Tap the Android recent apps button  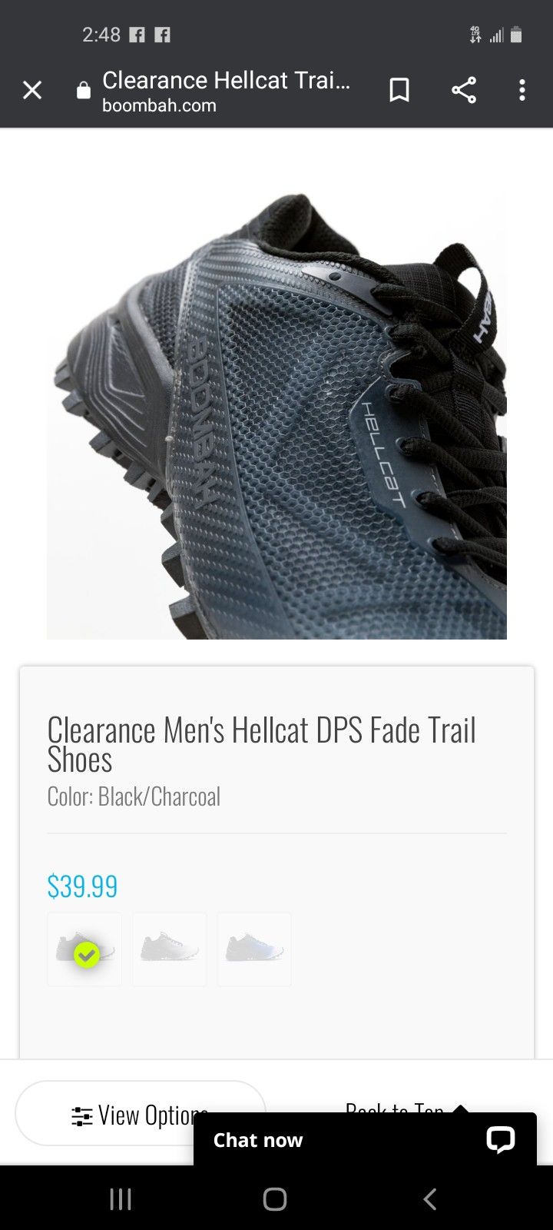pyautogui.click(x=121, y=1198)
